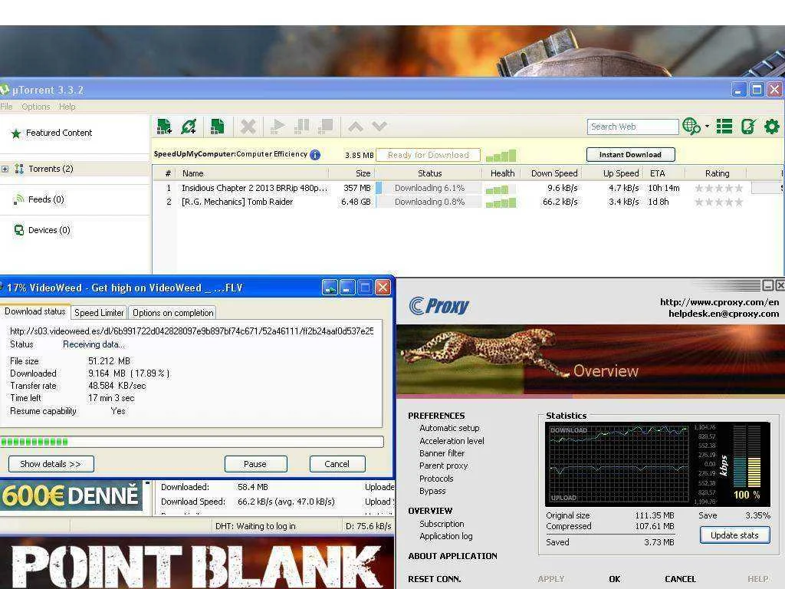Select the Insidious Chapter 2 torrent row

point(467,189)
